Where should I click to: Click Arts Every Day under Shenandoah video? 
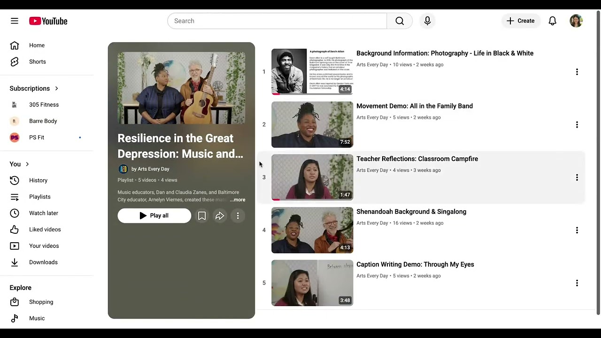[x=372, y=223]
